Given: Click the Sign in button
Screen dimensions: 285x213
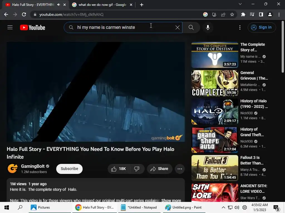Looking at the screenshot, I should pos(262,27).
